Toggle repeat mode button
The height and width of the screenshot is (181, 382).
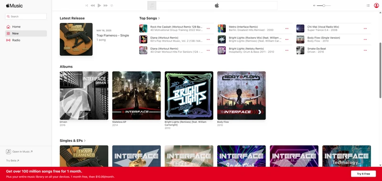pos(112,5)
